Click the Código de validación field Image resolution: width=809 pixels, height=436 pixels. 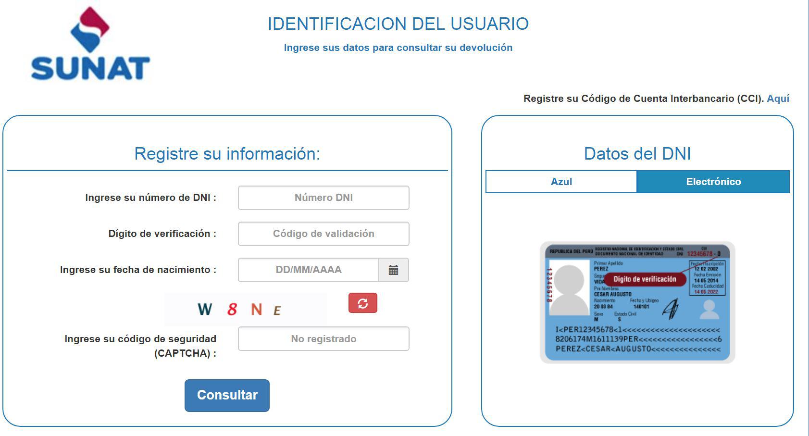click(324, 234)
